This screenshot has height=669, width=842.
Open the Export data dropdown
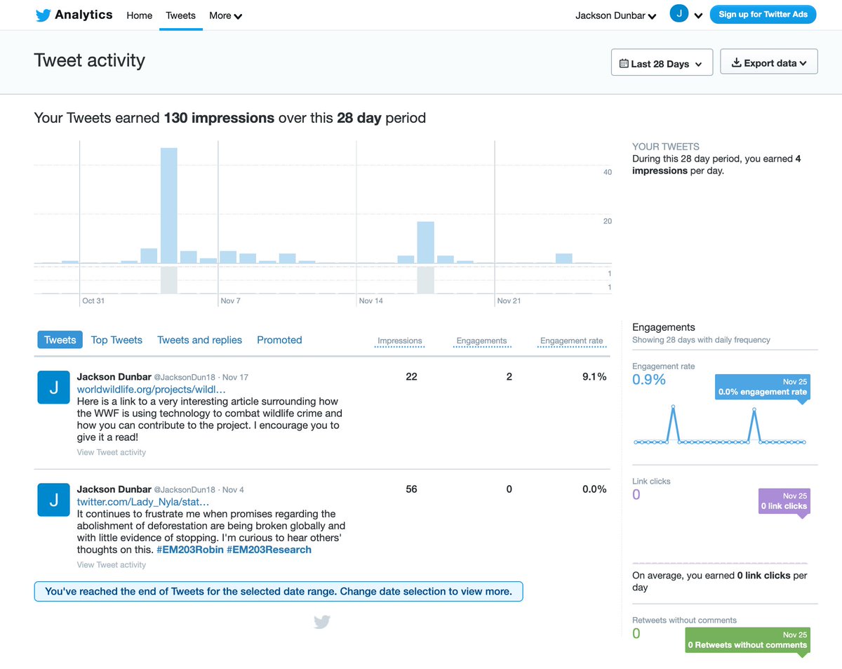click(769, 62)
